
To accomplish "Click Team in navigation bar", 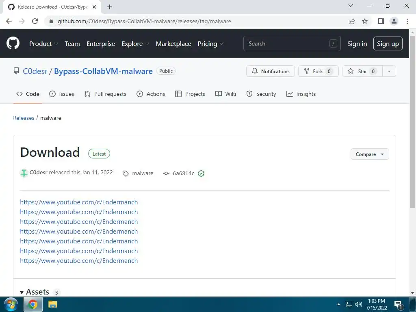I will click(x=72, y=44).
